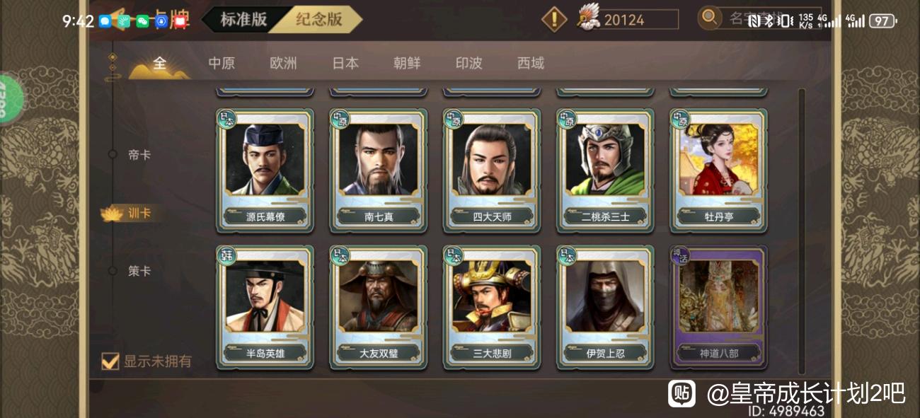Screen dimensions: 920x418
Task: Switch to the 标准版 tab
Action: click(x=243, y=19)
